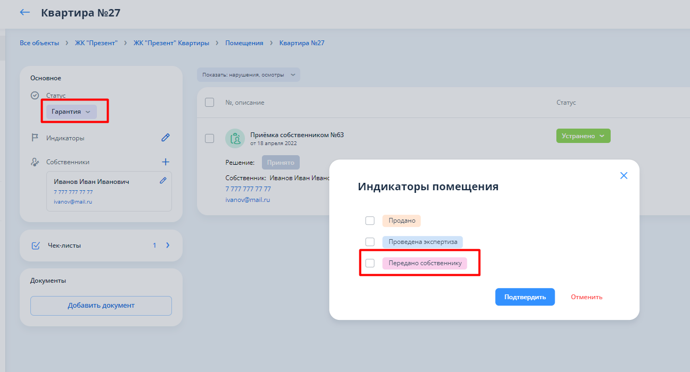
Task: Toggle the select-all checkbox in table header
Action: click(x=210, y=102)
